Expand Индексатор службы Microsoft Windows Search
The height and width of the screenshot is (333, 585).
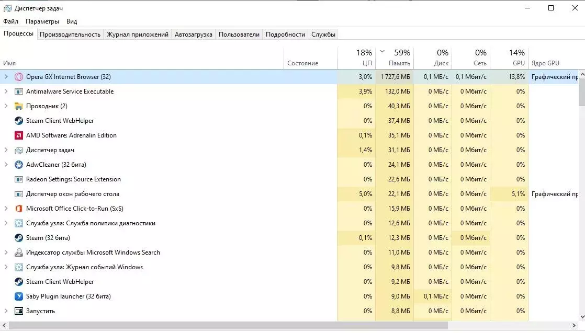pos(6,252)
